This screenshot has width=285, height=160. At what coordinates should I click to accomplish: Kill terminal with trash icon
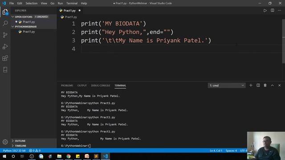point(265,85)
